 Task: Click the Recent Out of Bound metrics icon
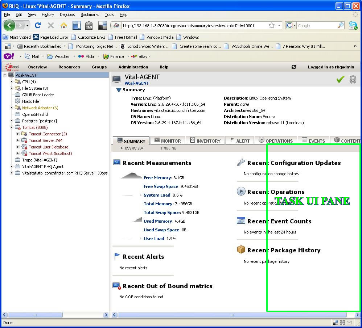click(x=117, y=286)
